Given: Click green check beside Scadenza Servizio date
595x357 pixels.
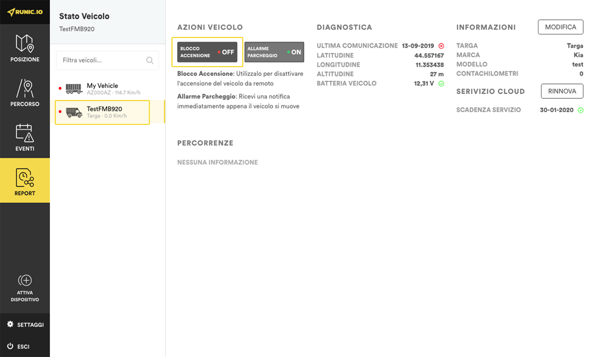Looking at the screenshot, I should coord(581,110).
